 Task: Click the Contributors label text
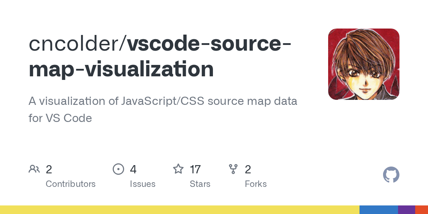click(71, 184)
